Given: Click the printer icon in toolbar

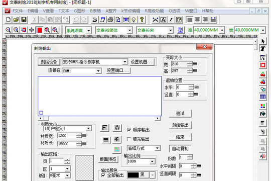Looking at the screenshot, I should (x=110, y=20).
